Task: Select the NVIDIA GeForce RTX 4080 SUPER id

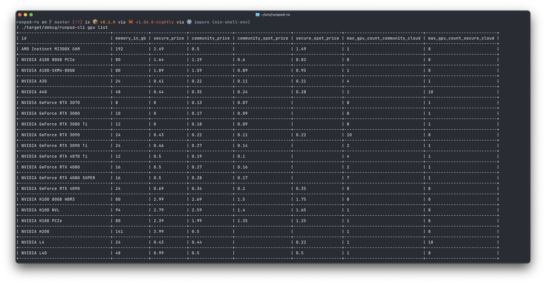Action: (58, 177)
